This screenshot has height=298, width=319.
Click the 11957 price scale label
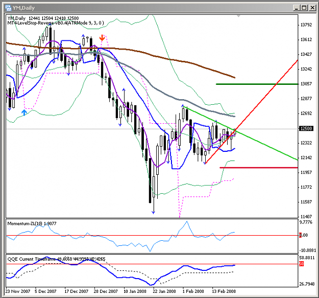pos(306,172)
